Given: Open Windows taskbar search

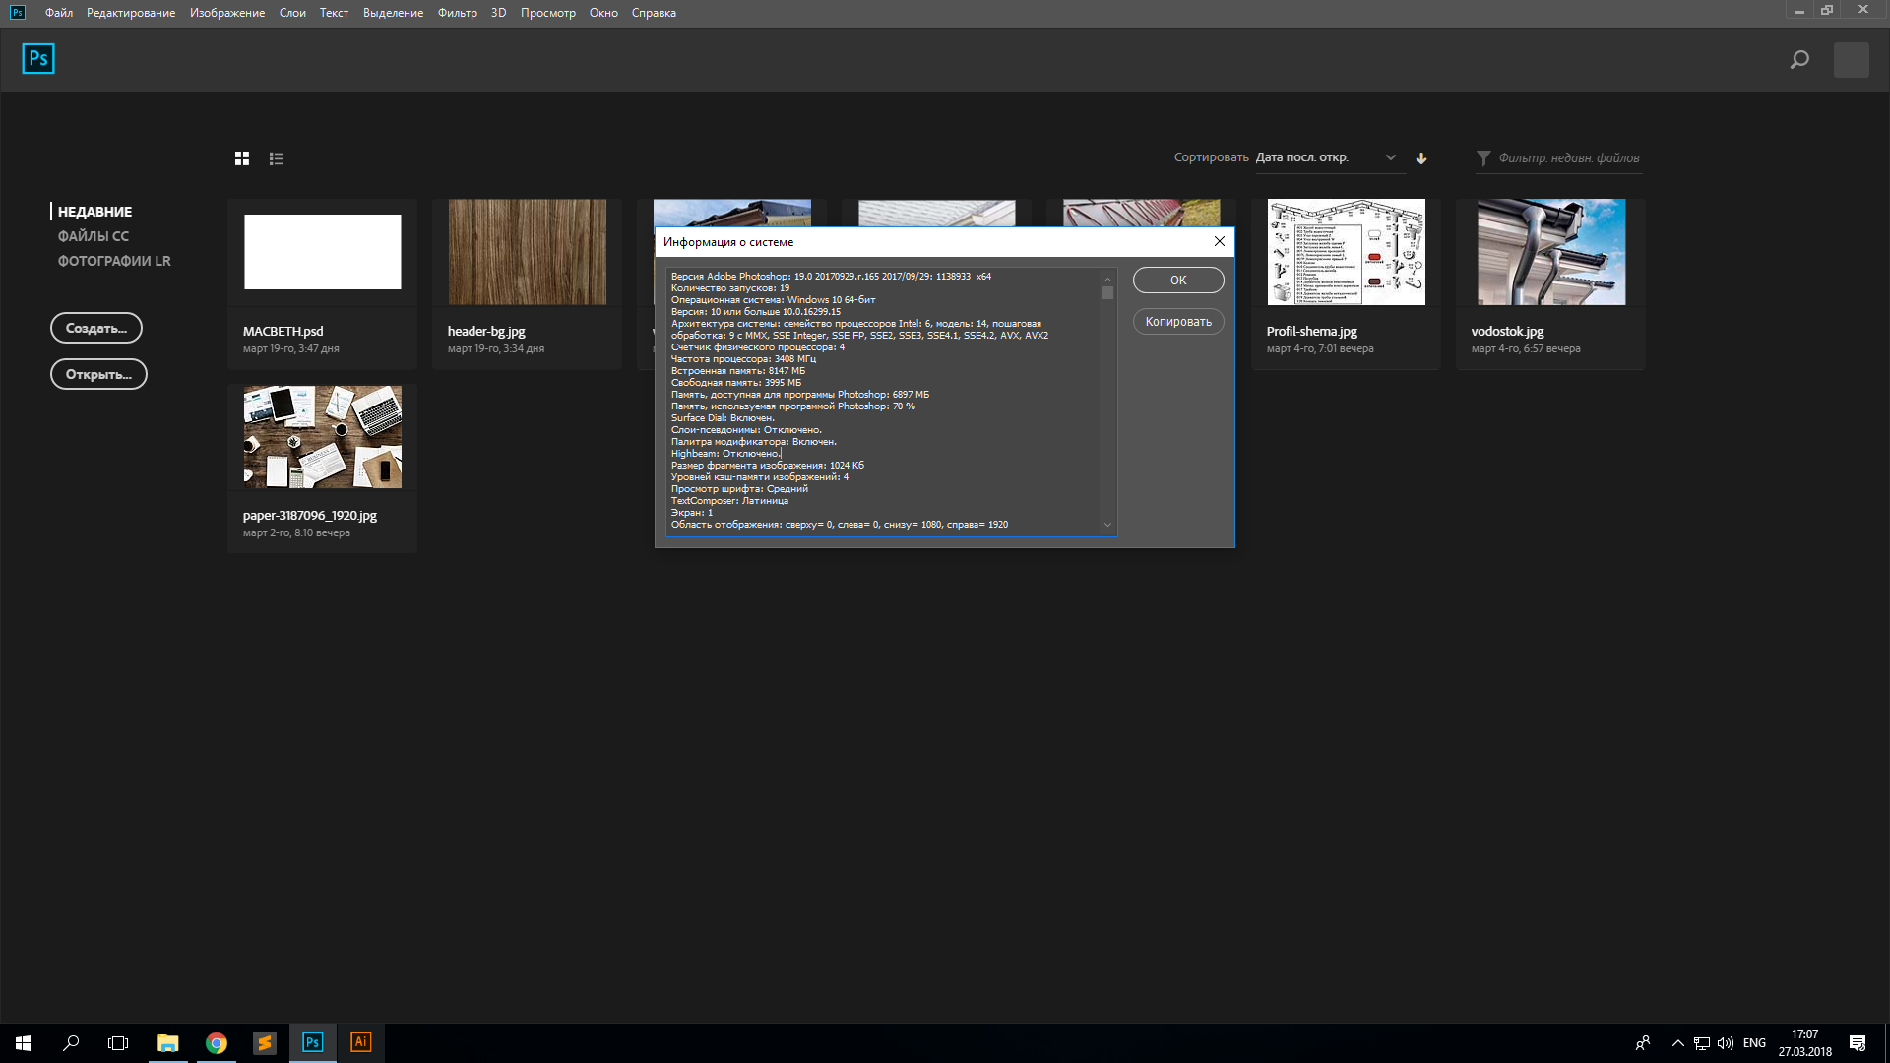Looking at the screenshot, I should [71, 1043].
